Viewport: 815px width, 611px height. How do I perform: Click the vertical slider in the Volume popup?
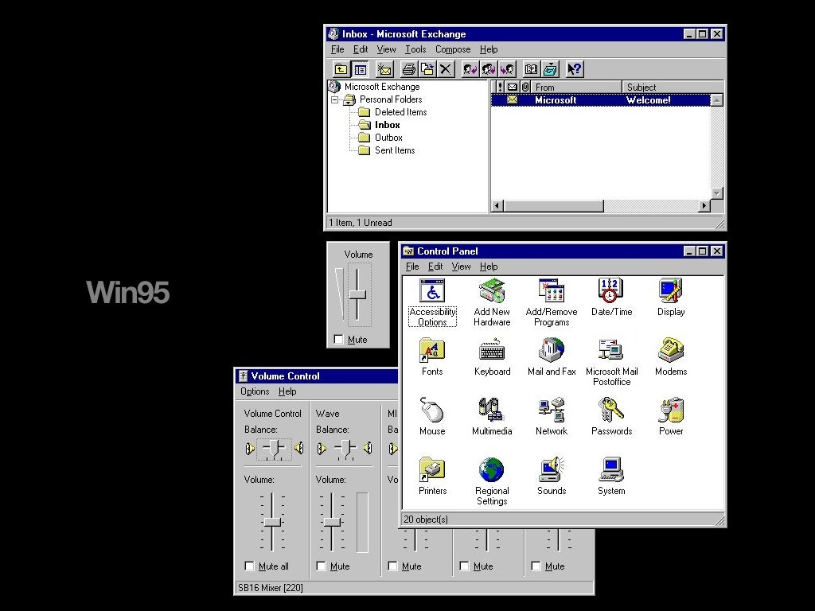[357, 294]
